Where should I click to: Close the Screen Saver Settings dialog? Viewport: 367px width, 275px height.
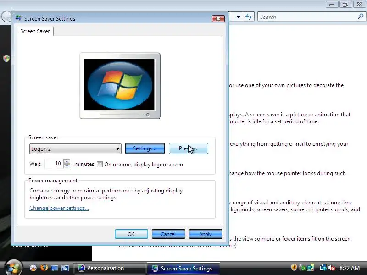click(x=218, y=18)
